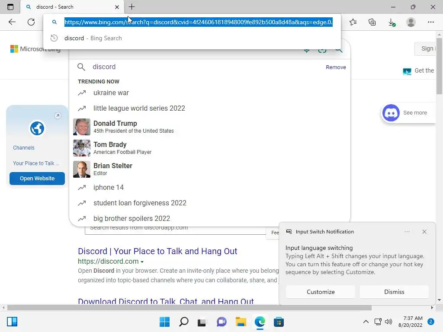Click the globe icon in Discord card
Viewport: 443px width, 332px height.
[37, 128]
